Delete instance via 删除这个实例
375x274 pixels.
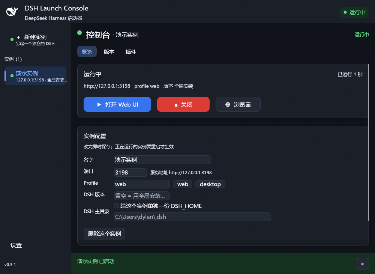(104, 233)
